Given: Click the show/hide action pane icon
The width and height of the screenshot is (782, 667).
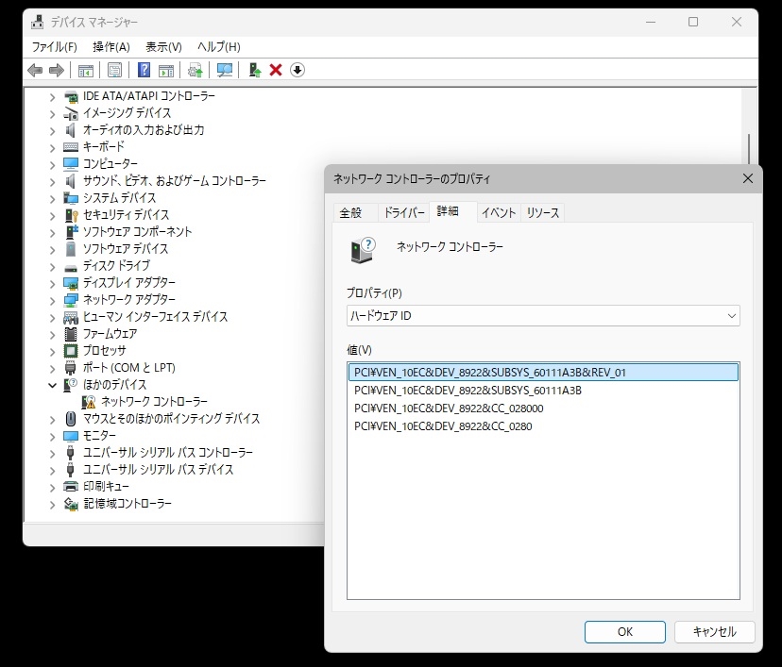Looking at the screenshot, I should (166, 70).
